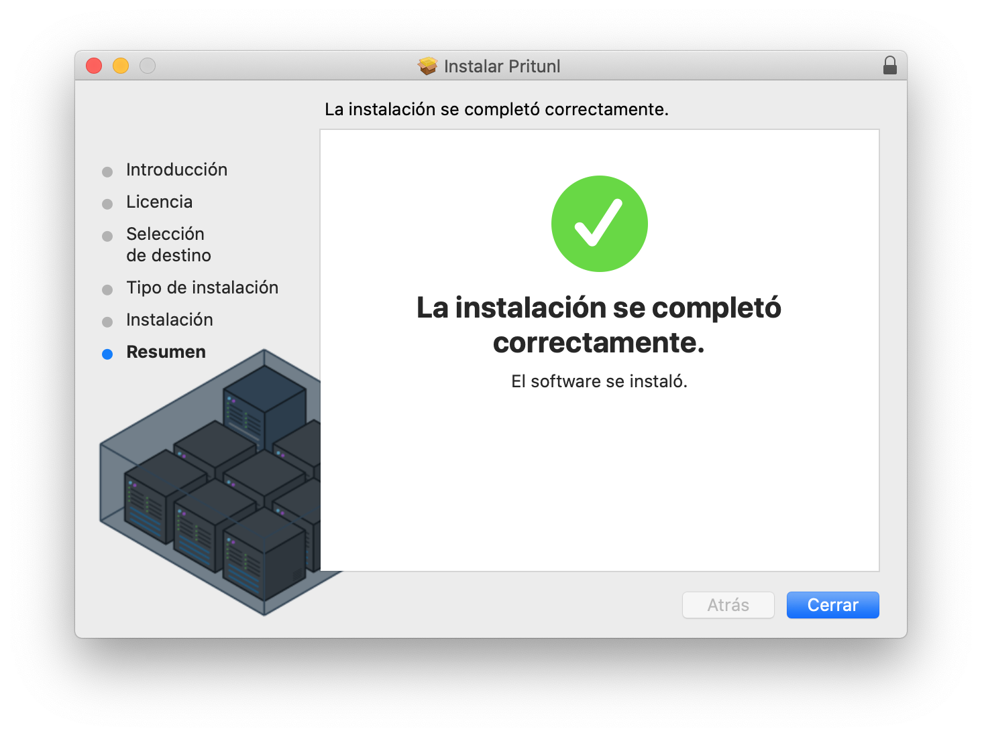The width and height of the screenshot is (982, 737).
Task: Select the Licencia step in sidebar
Action: (x=160, y=202)
